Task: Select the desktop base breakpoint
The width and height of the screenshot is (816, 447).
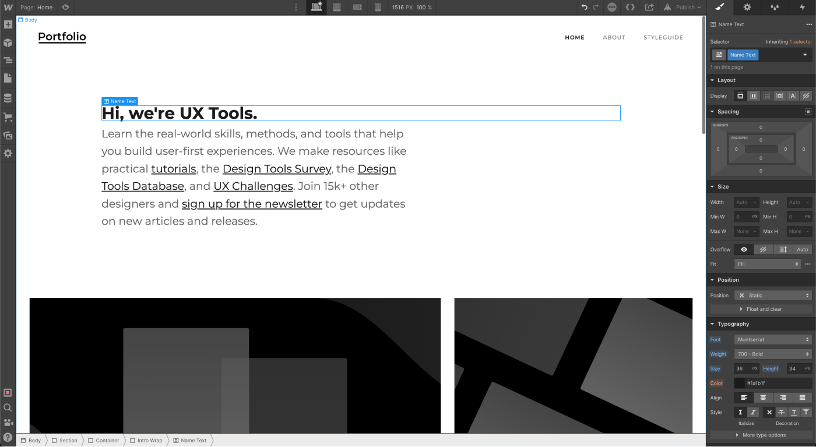Action: 316,7
